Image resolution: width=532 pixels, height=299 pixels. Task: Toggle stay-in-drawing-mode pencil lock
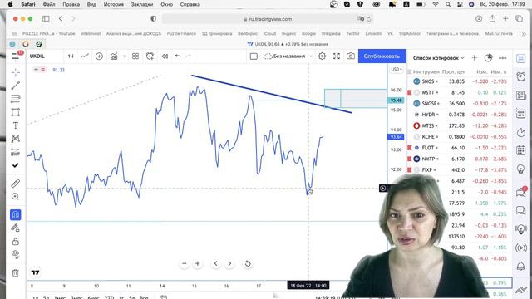[x=15, y=228]
